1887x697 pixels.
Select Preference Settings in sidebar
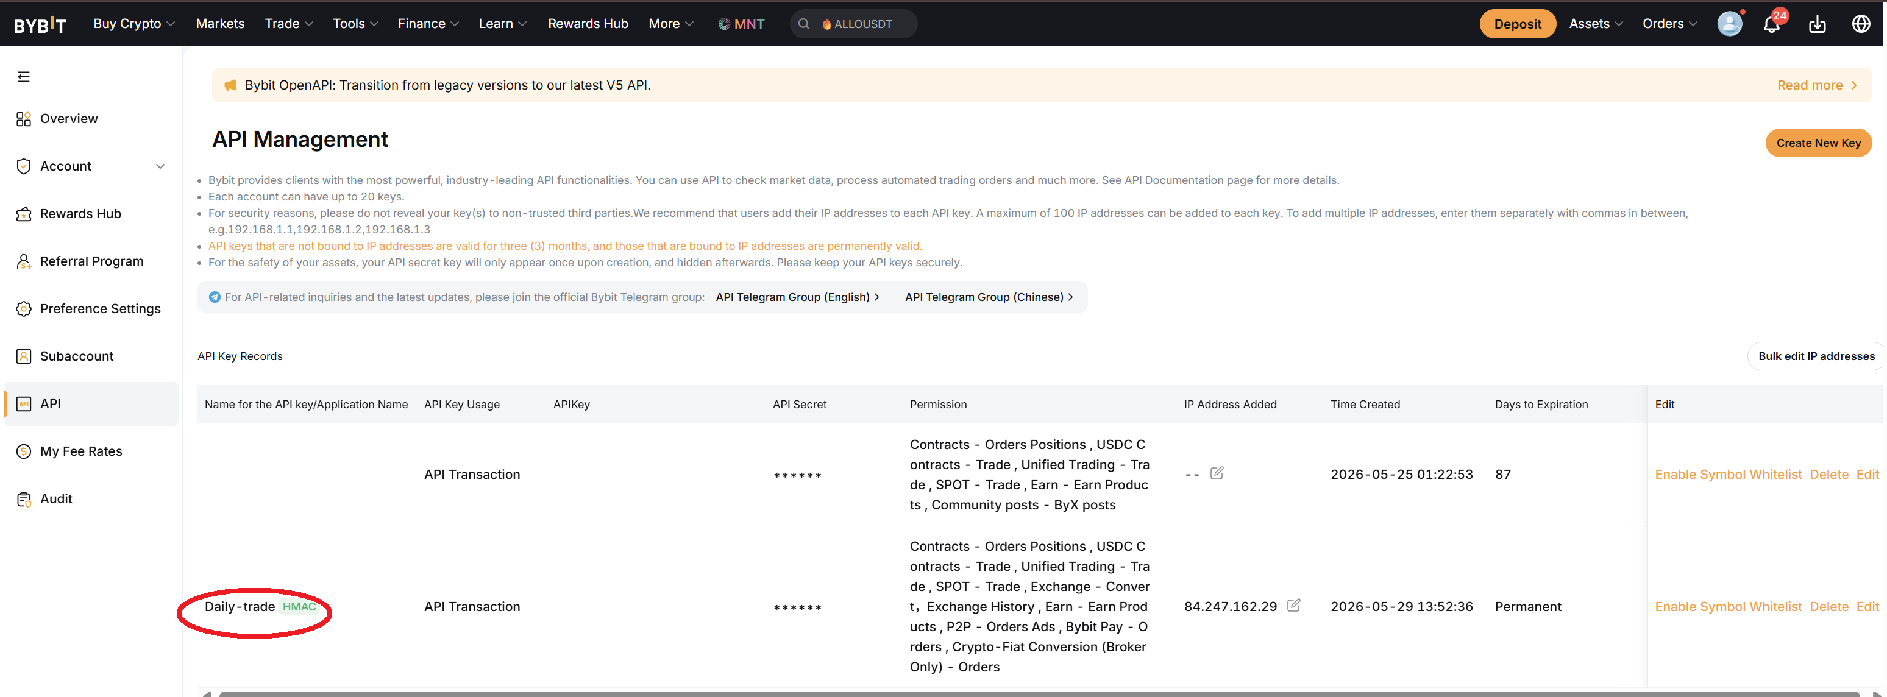coord(91,309)
